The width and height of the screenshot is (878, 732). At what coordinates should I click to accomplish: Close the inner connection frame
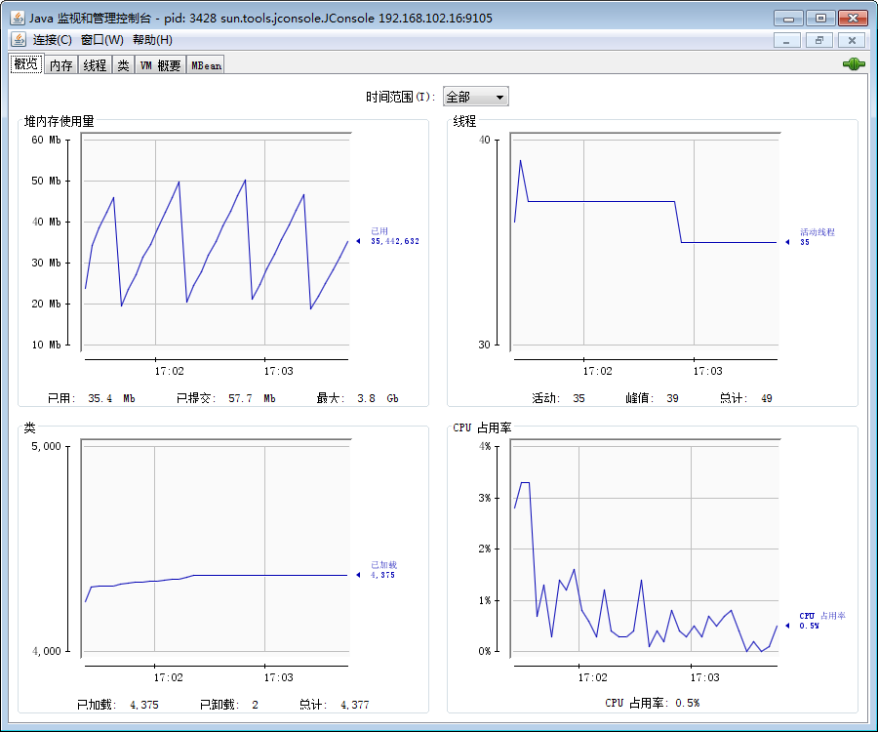pos(852,40)
